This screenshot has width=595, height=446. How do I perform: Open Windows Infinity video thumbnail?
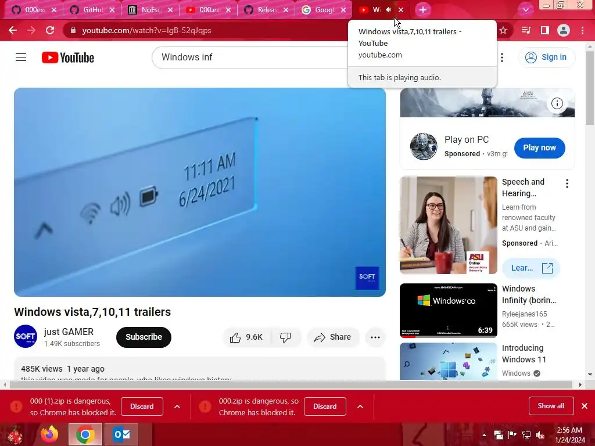point(448,310)
